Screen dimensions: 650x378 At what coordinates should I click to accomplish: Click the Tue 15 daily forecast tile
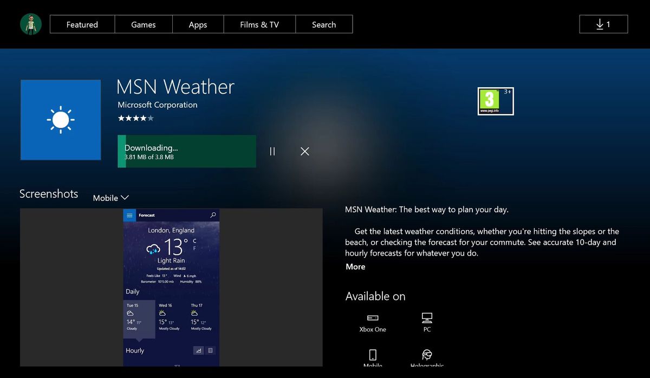pos(139,319)
